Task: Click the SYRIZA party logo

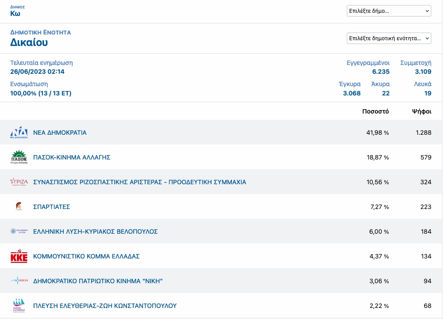Action: [19, 182]
